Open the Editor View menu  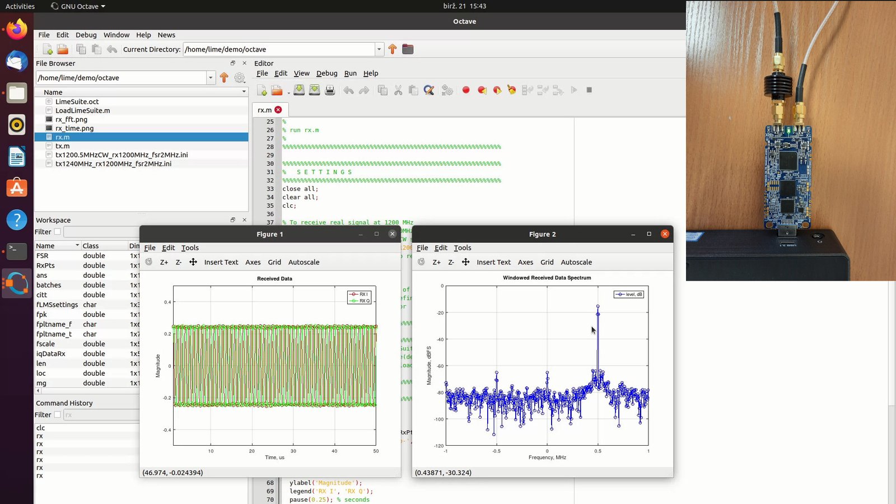coord(302,73)
